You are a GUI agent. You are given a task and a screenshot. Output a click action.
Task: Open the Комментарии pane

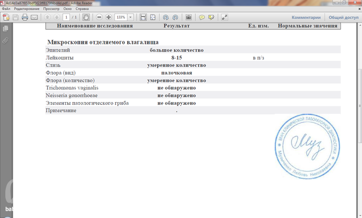306,17
